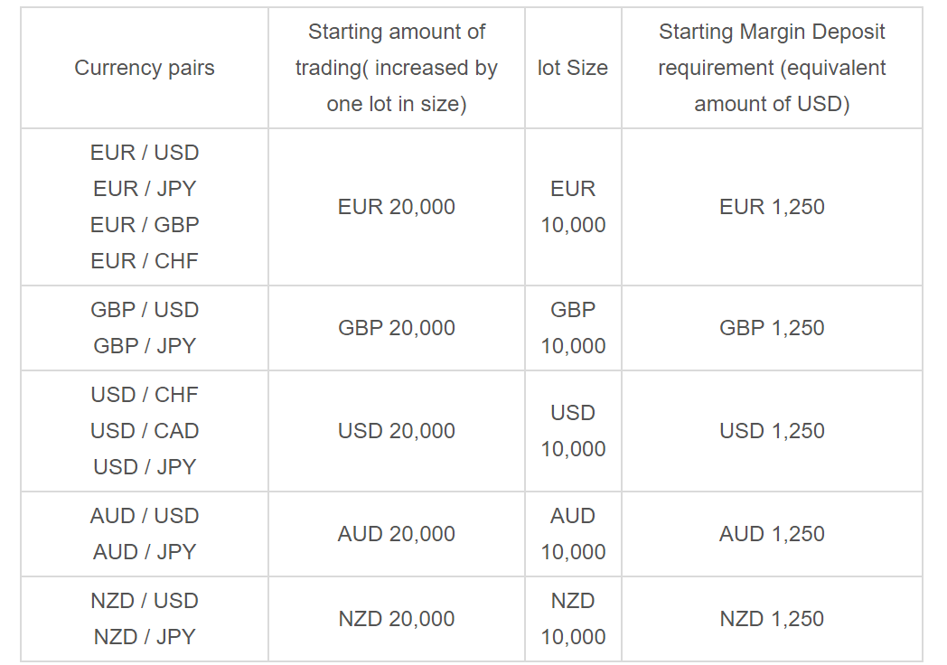
Task: Select the AUD / USD pair
Action: click(x=145, y=516)
